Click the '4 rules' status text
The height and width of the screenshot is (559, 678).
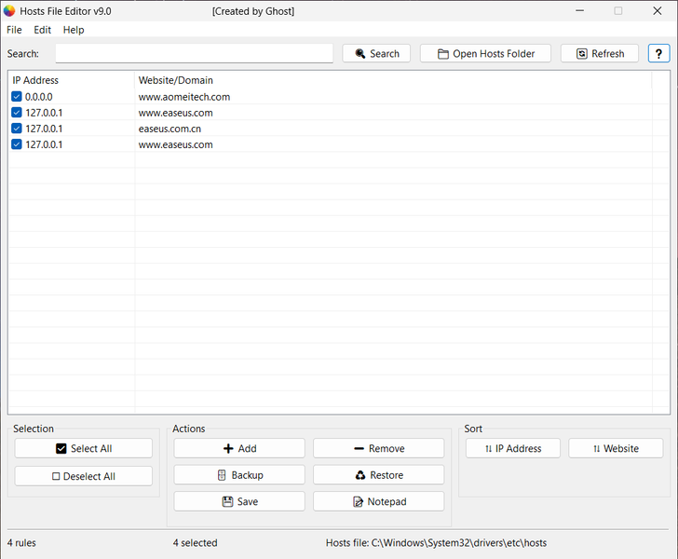[21, 543]
